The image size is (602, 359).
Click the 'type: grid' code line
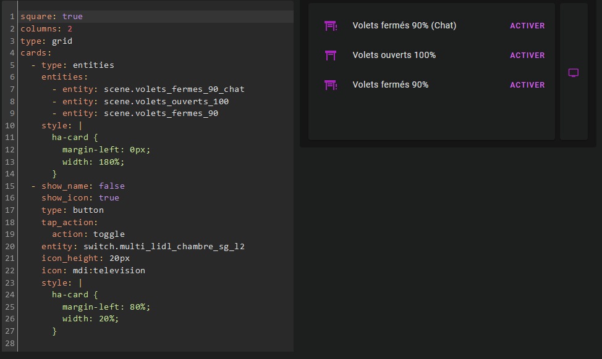pyautogui.click(x=46, y=41)
